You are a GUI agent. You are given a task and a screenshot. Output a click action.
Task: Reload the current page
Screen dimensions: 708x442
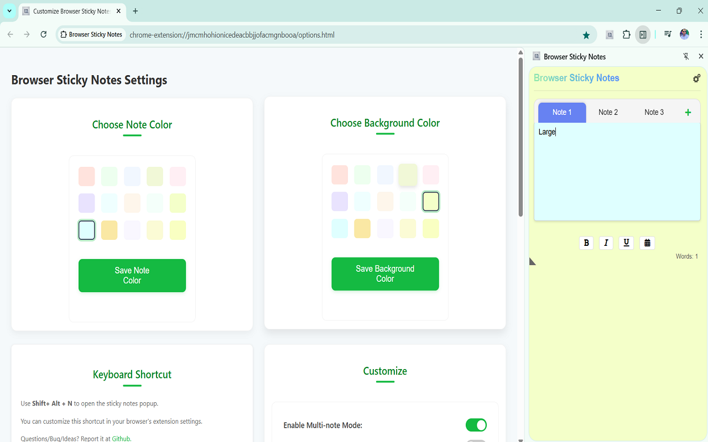(x=43, y=34)
